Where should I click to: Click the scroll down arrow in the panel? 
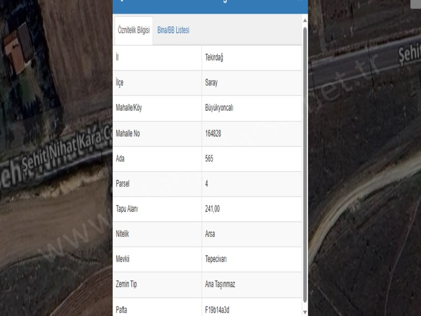[x=305, y=312]
